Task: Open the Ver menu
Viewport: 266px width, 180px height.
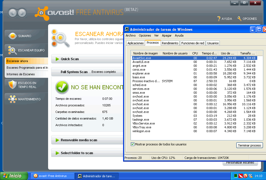Action: (x=156, y=35)
